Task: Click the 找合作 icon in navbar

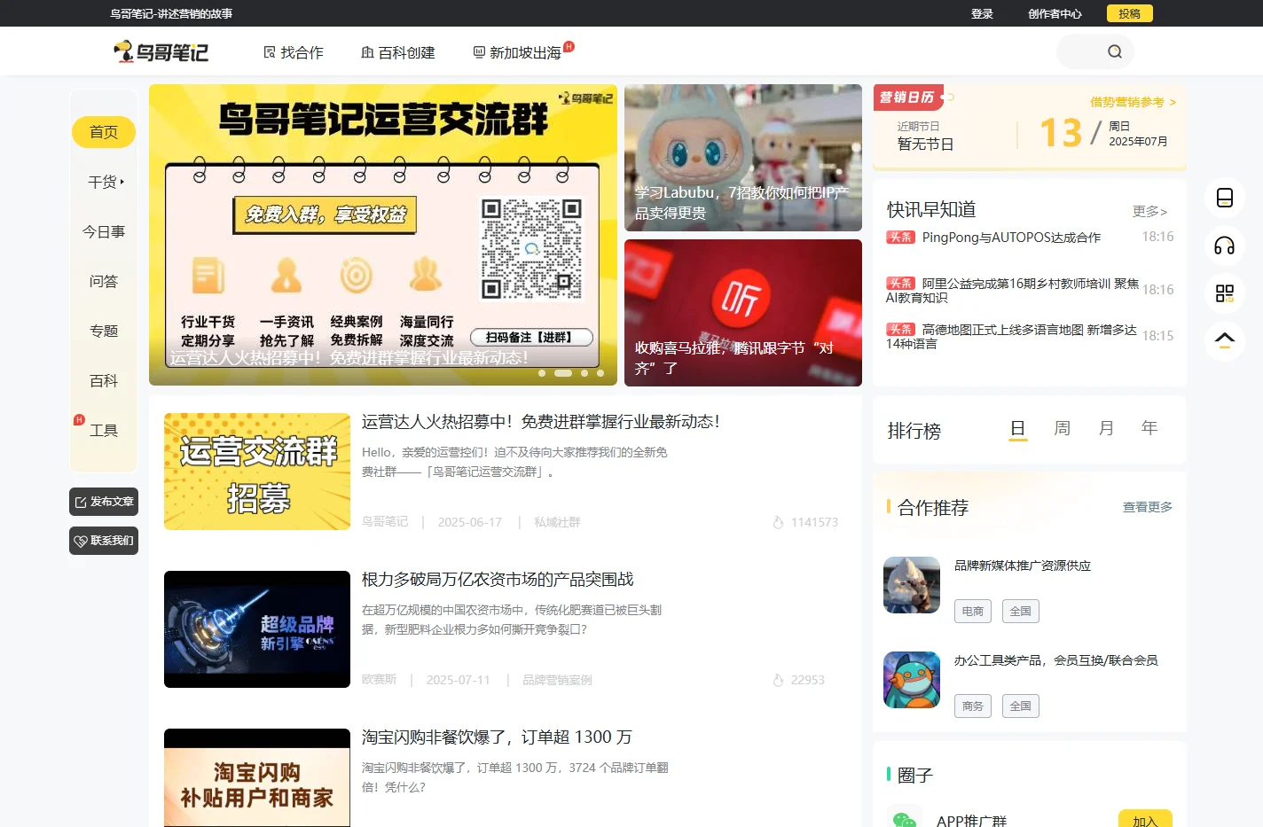Action: coord(270,52)
